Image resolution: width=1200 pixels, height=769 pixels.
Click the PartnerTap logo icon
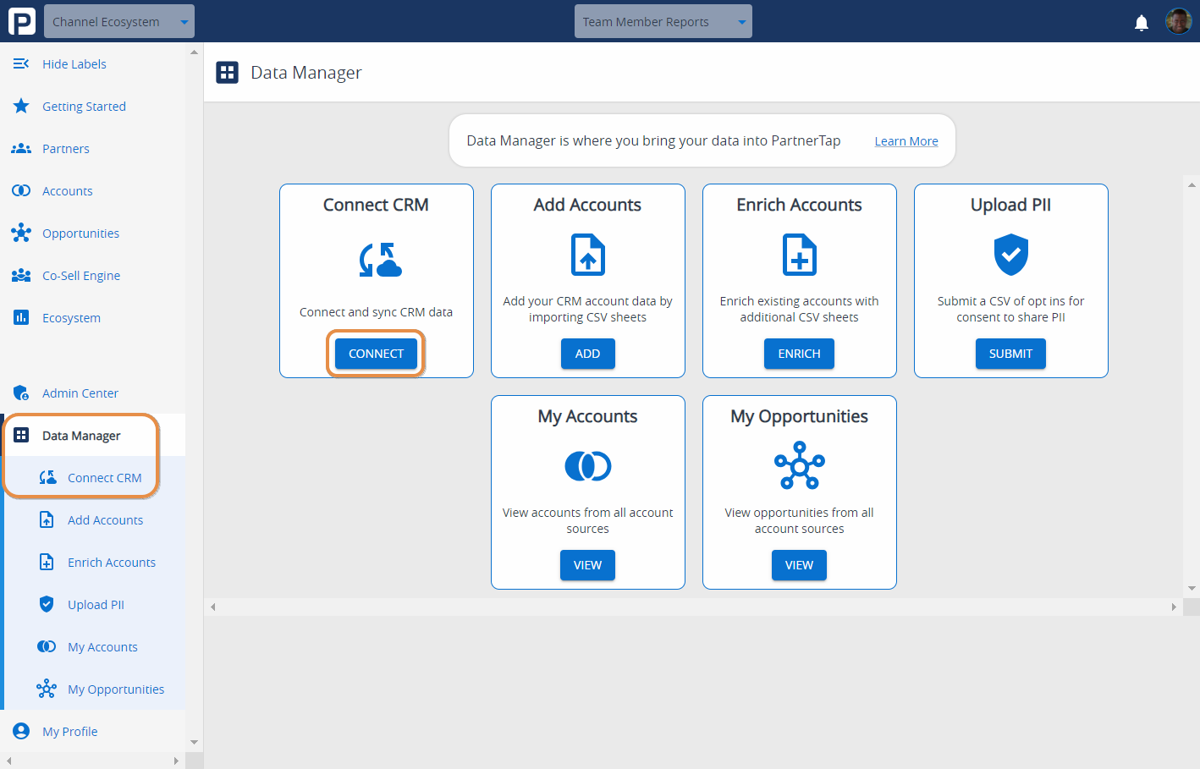pyautogui.click(x=22, y=21)
